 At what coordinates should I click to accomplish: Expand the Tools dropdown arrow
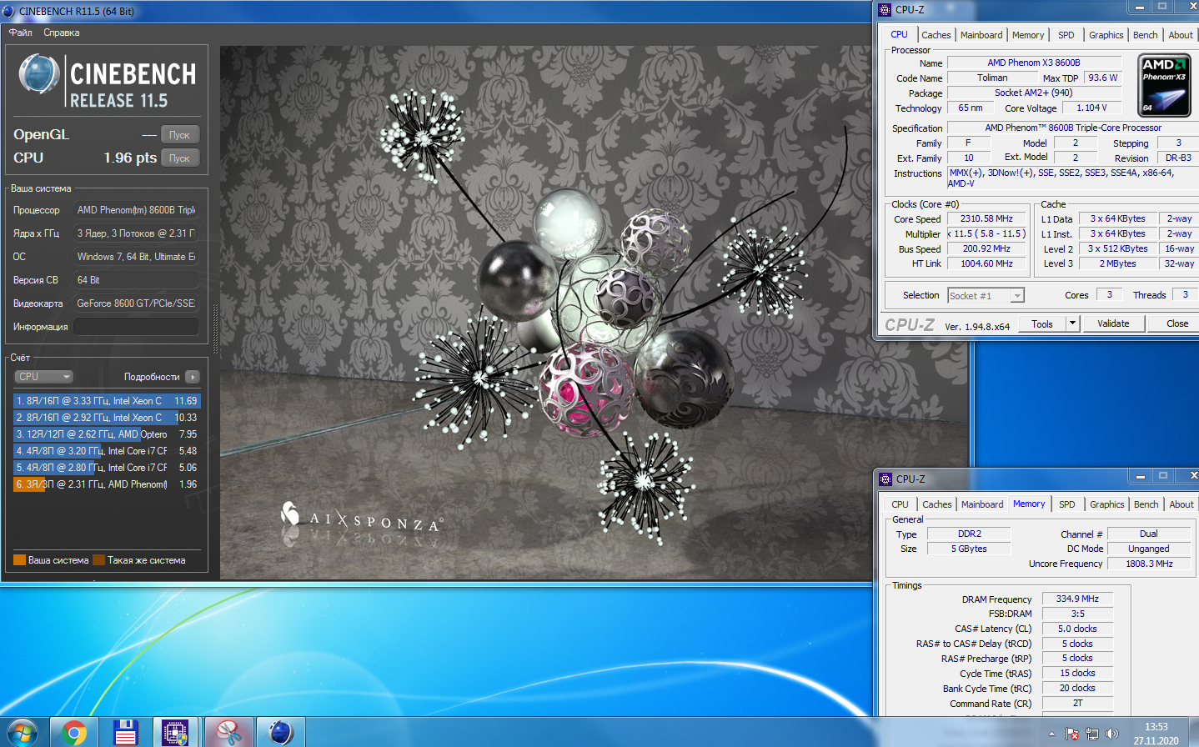point(1073,324)
